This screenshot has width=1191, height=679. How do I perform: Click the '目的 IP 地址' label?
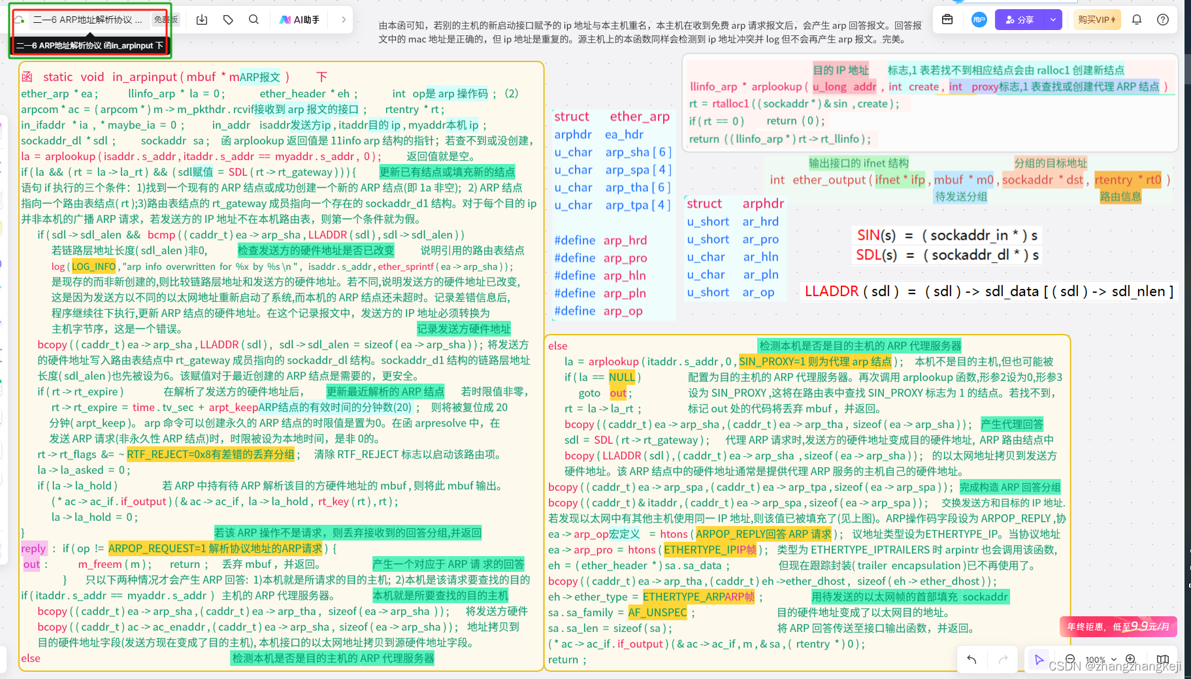pos(841,70)
